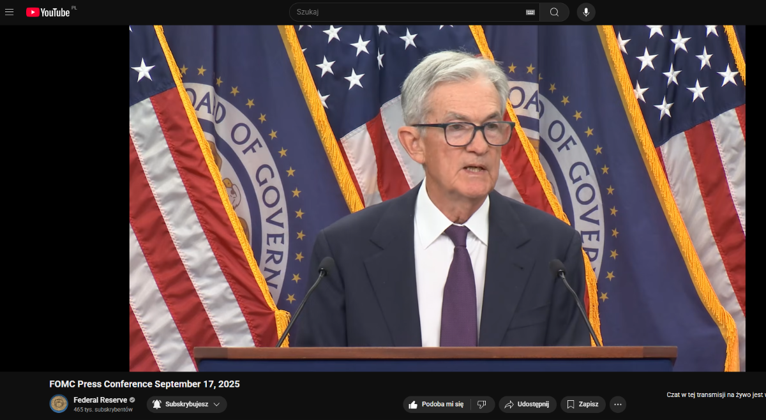Like the video with Podoba mi się
This screenshot has width=766, height=420.
click(x=437, y=404)
